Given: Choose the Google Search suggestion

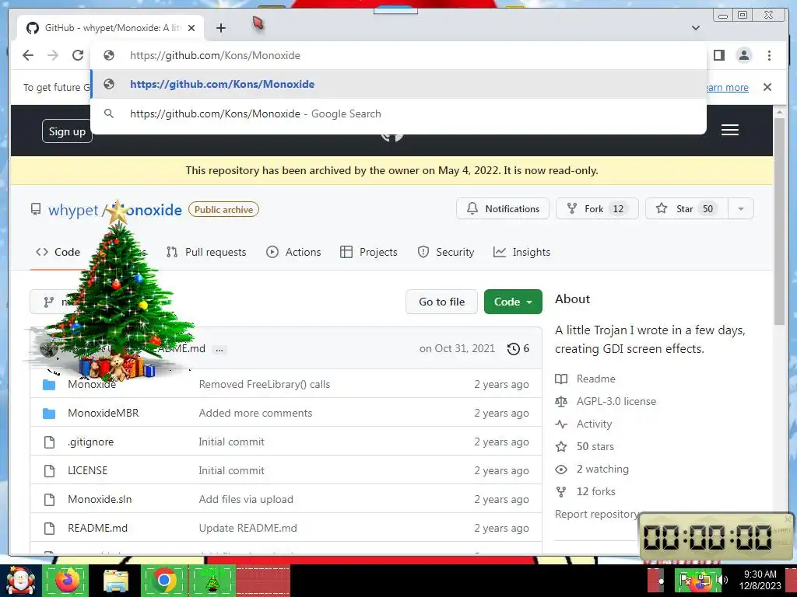Looking at the screenshot, I should (x=398, y=113).
